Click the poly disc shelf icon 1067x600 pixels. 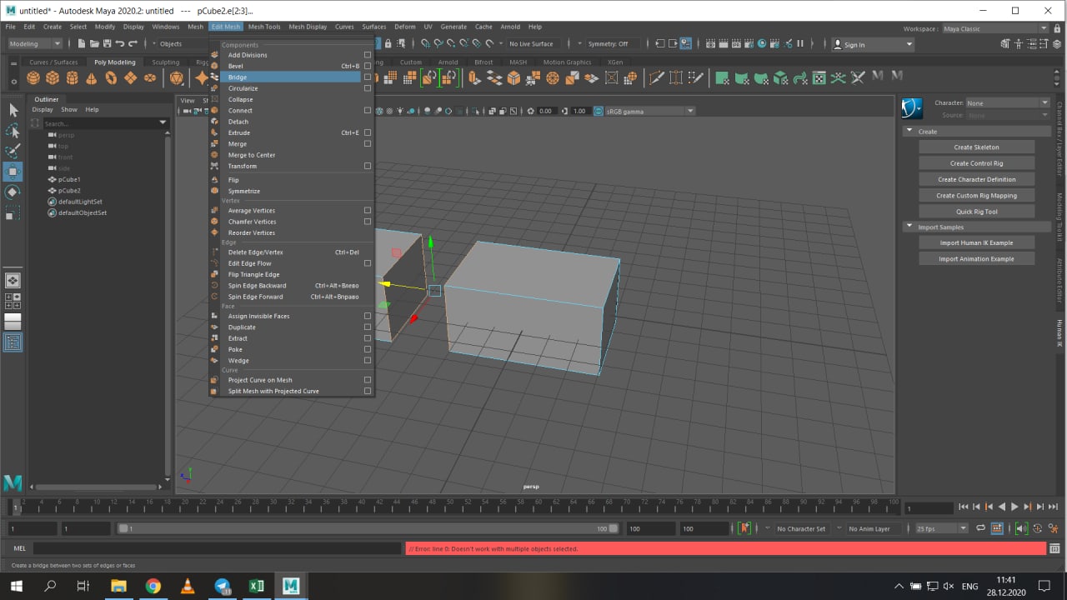click(150, 77)
